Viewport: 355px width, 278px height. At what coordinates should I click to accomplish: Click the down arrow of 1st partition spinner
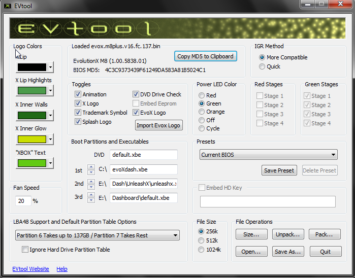pos(91,172)
